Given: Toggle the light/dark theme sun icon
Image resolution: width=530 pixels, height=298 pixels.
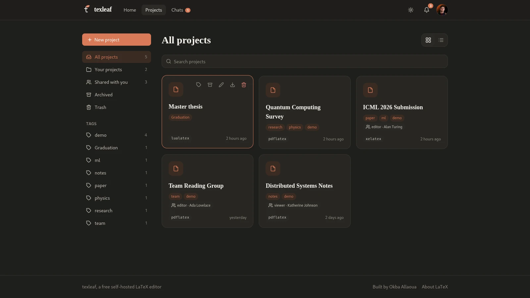Looking at the screenshot, I should 411,10.
